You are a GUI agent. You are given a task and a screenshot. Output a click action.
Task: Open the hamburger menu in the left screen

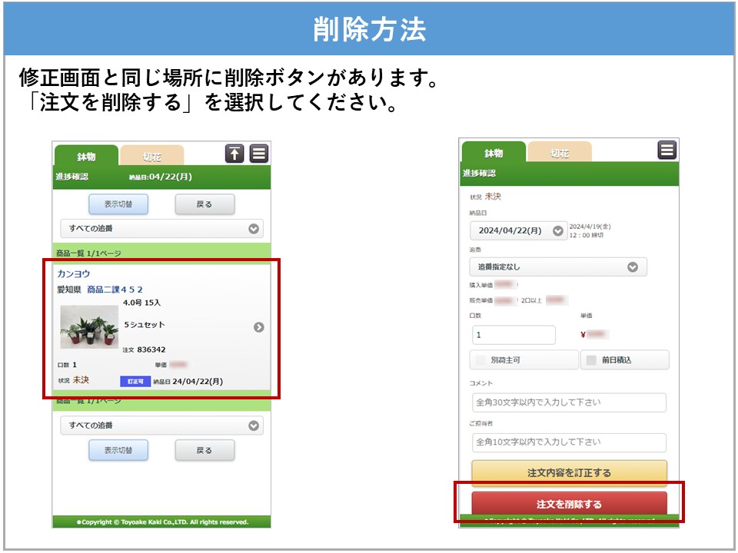coord(259,154)
